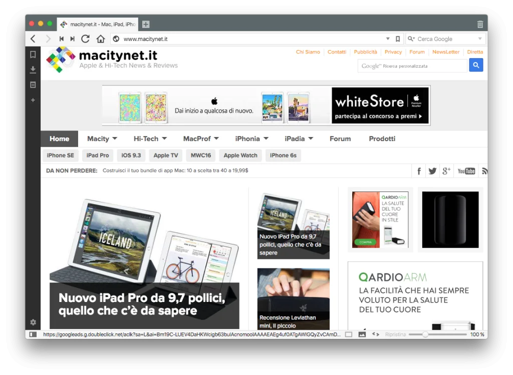Image resolution: width=513 pixels, height=375 pixels.
Task: Click the MWC16 tag
Action: 201,155
